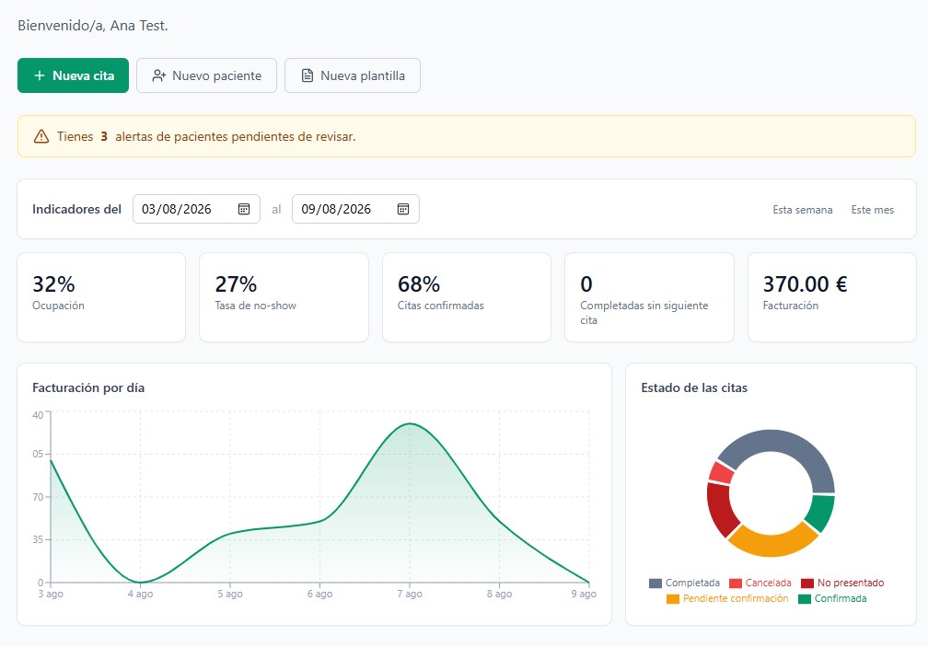Open calendar picker for end date 09/08/2026

click(403, 209)
